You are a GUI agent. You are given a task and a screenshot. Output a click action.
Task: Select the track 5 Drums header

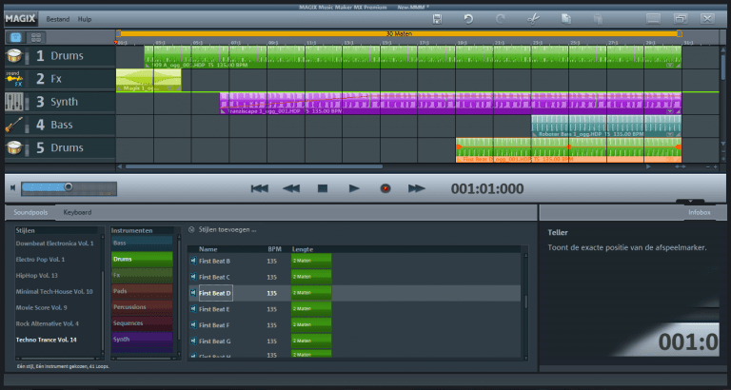point(60,148)
